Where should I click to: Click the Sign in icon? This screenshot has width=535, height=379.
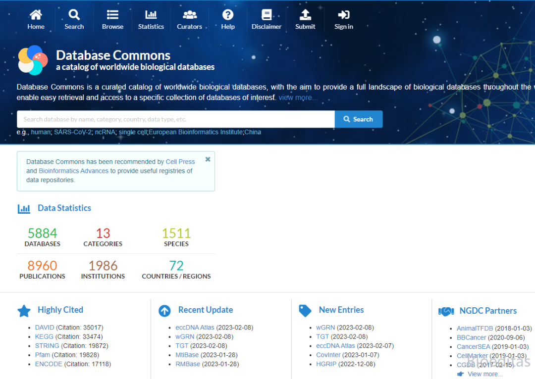[x=343, y=15]
